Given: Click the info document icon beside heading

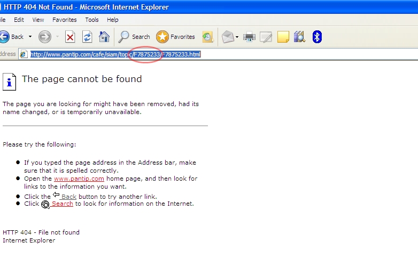Looking at the screenshot, I should pyautogui.click(x=9, y=82).
